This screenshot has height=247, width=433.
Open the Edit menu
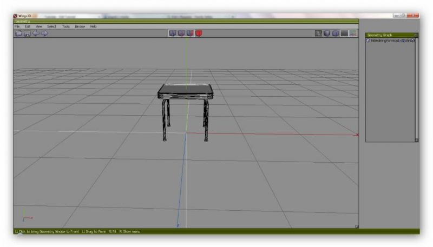coord(27,26)
